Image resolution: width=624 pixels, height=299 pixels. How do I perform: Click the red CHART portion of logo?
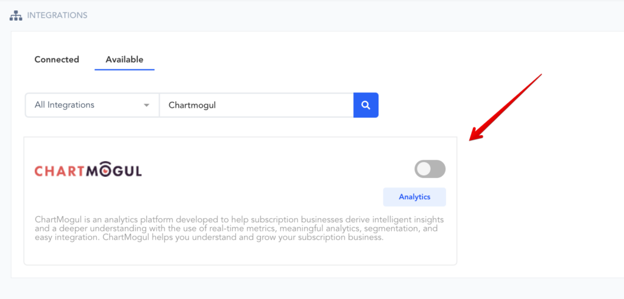[x=59, y=171]
